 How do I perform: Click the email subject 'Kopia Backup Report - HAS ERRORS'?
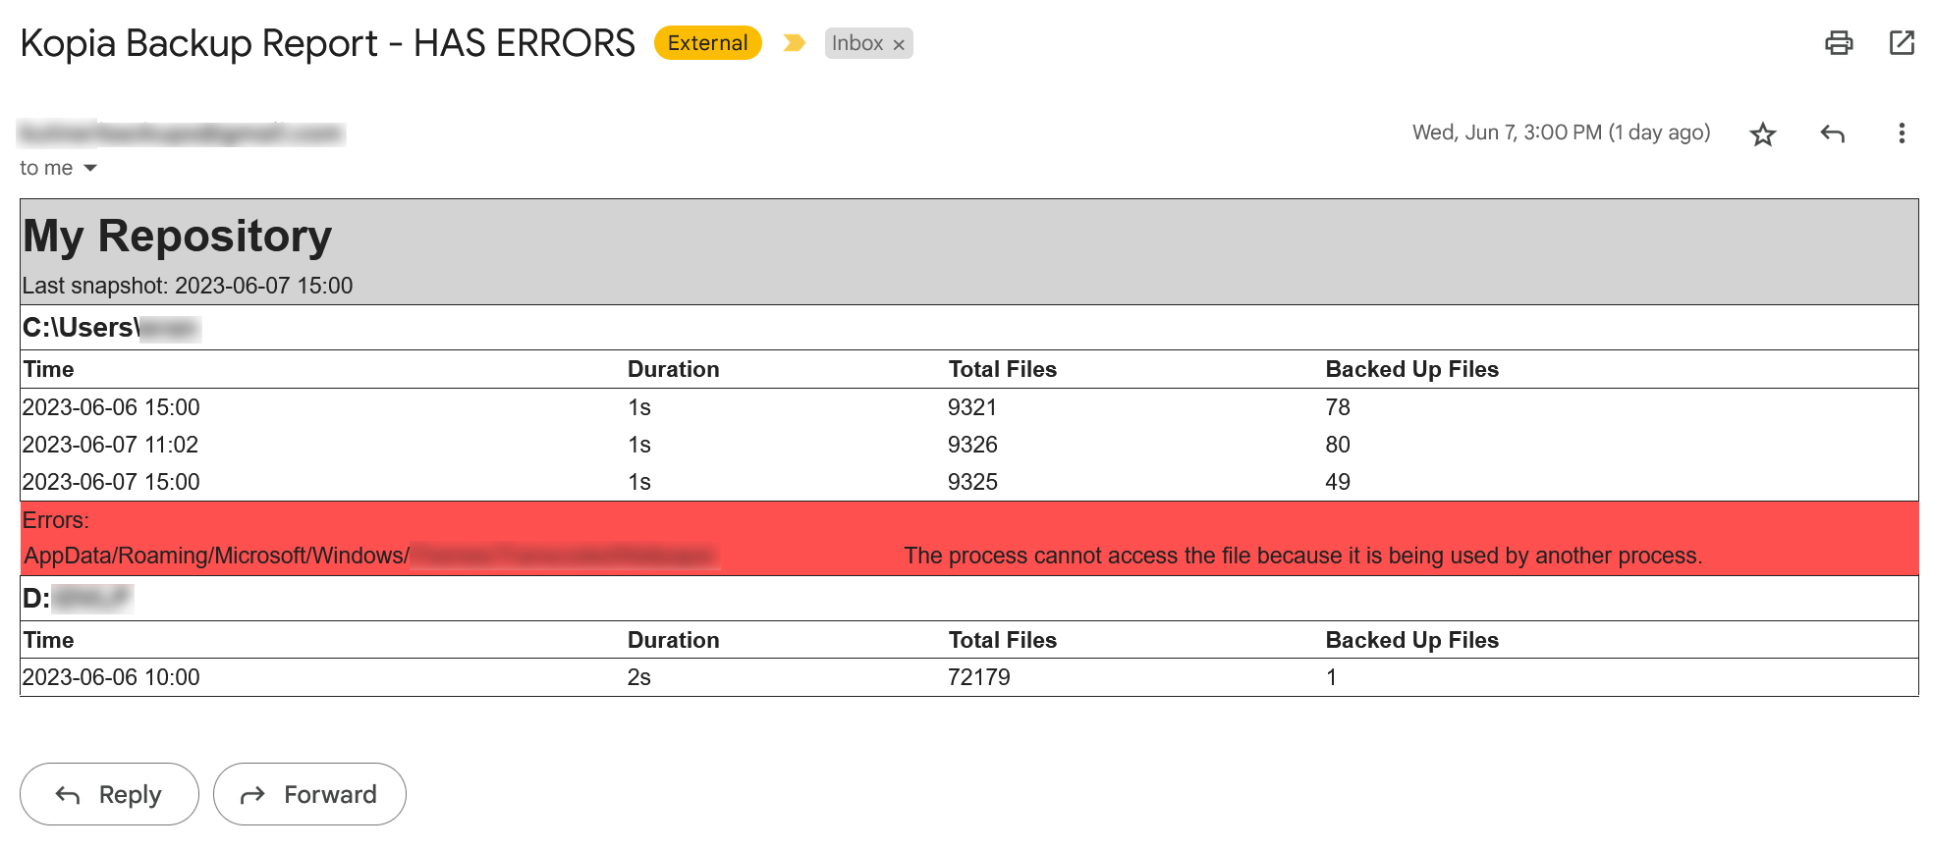click(327, 43)
